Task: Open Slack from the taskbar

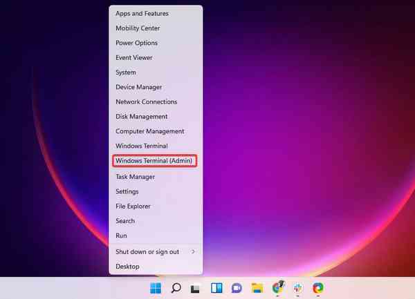Action: [x=297, y=288]
